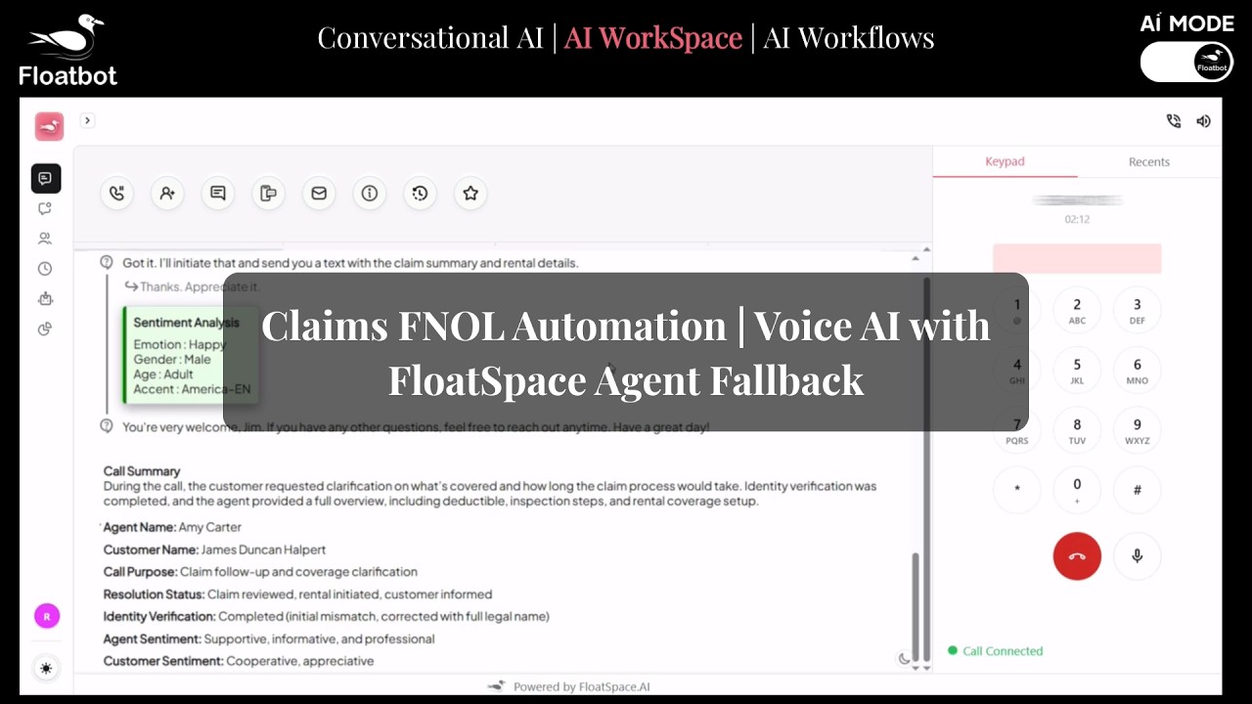The height and width of the screenshot is (704, 1252).
Task: Dial keypad digit 9 WXYZ
Action: pos(1137,430)
